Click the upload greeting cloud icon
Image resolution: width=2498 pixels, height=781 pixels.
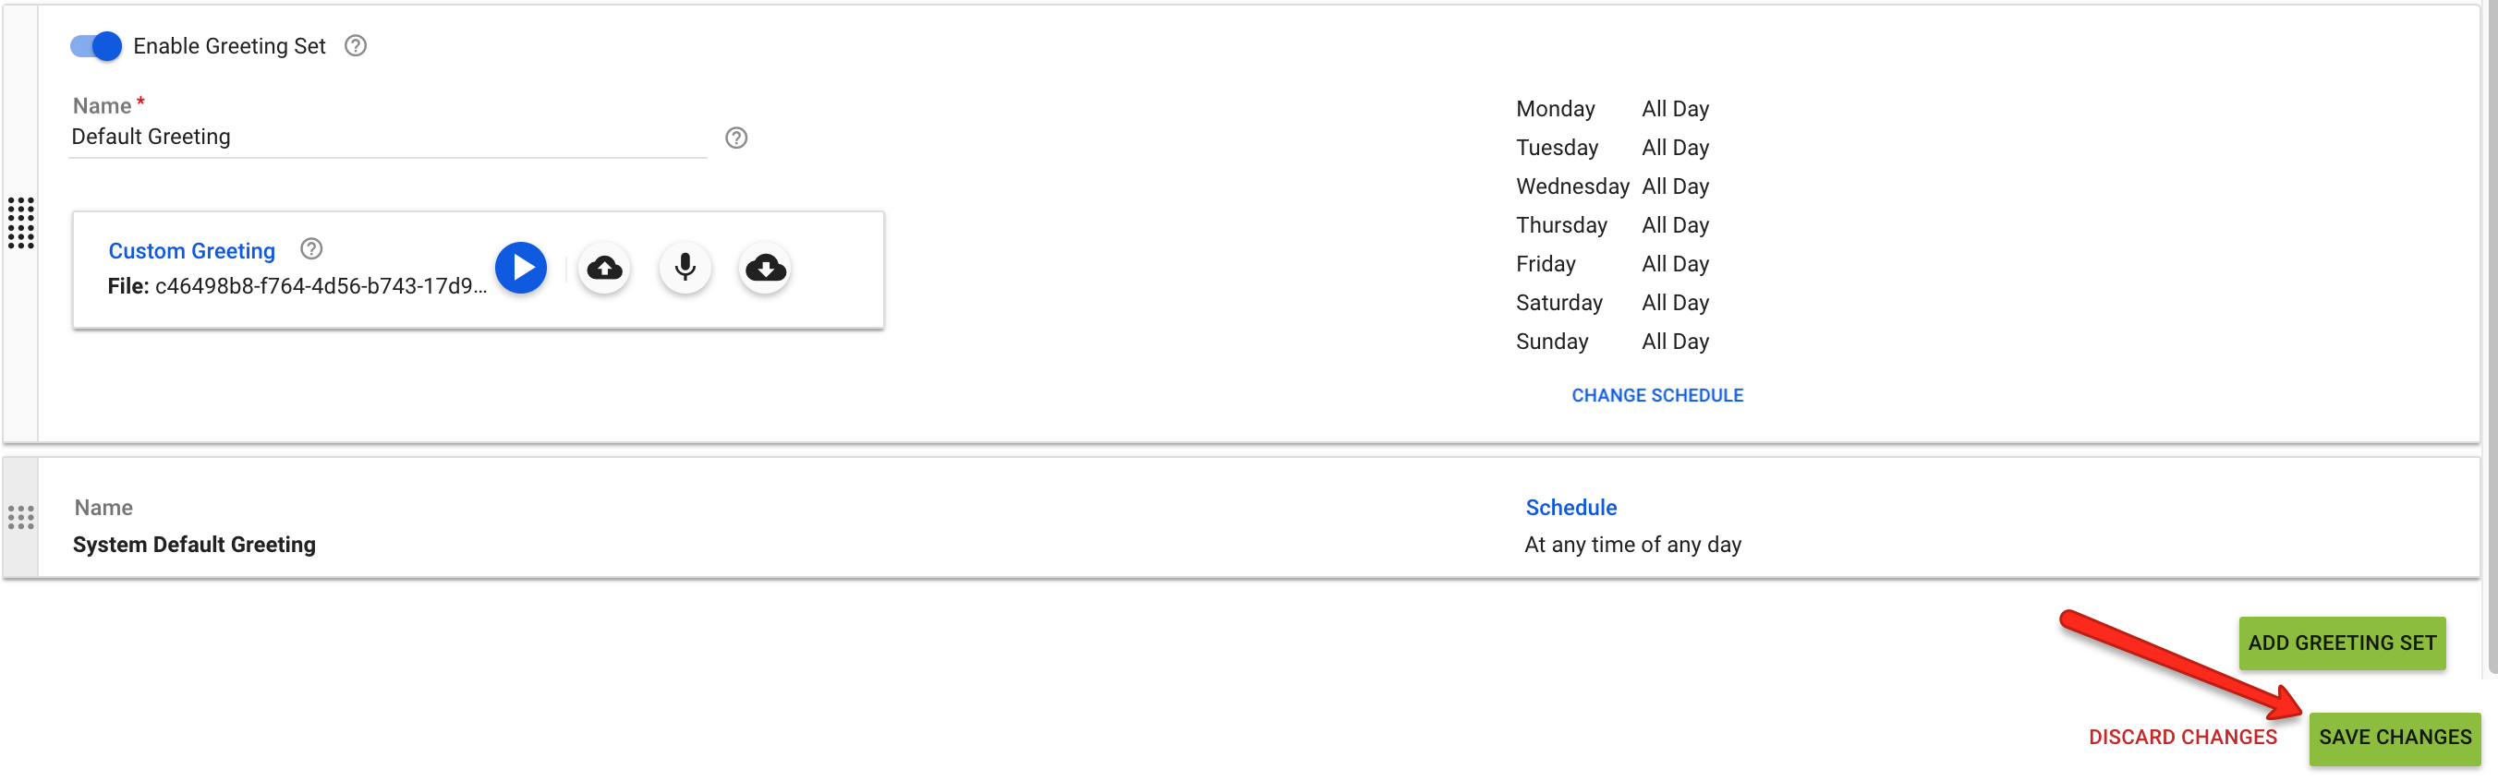pos(604,268)
